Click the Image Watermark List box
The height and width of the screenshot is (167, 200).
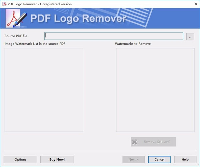pyautogui.click(x=44, y=90)
